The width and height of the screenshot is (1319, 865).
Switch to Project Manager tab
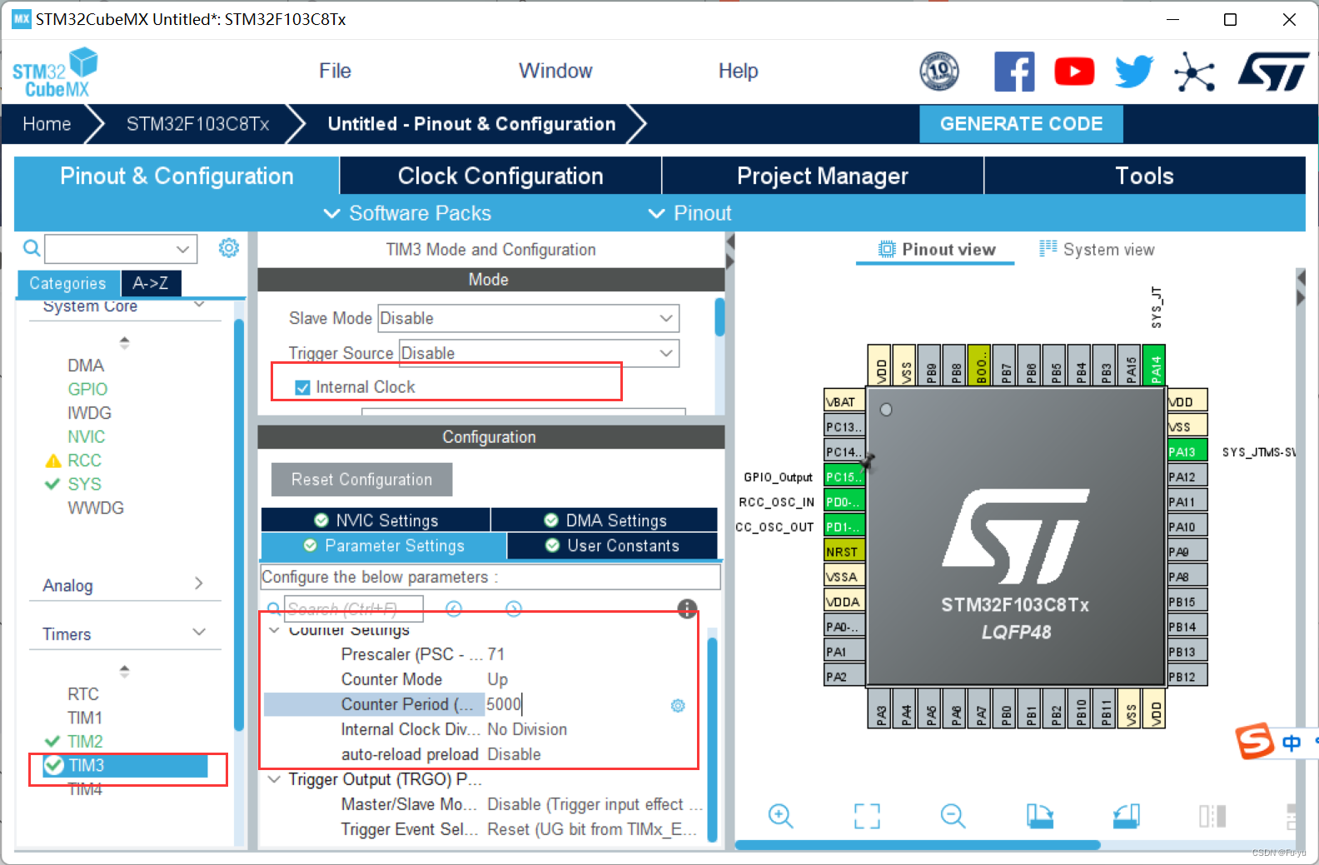click(823, 176)
